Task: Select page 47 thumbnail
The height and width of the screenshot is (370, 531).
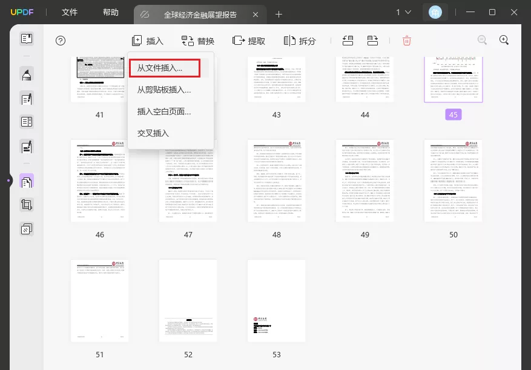Action: coord(188,185)
